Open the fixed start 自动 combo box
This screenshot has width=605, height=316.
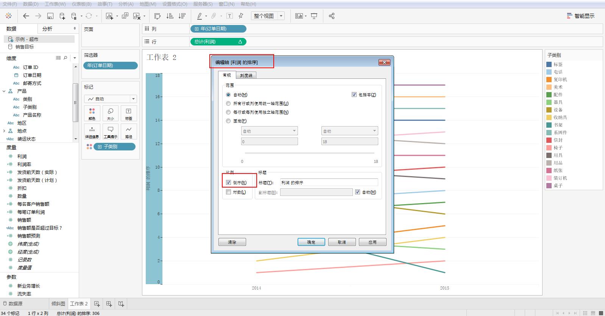coord(269,131)
